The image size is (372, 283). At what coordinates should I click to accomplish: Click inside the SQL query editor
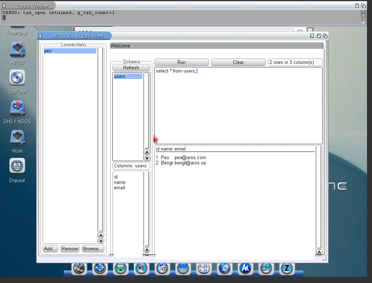pos(238,106)
